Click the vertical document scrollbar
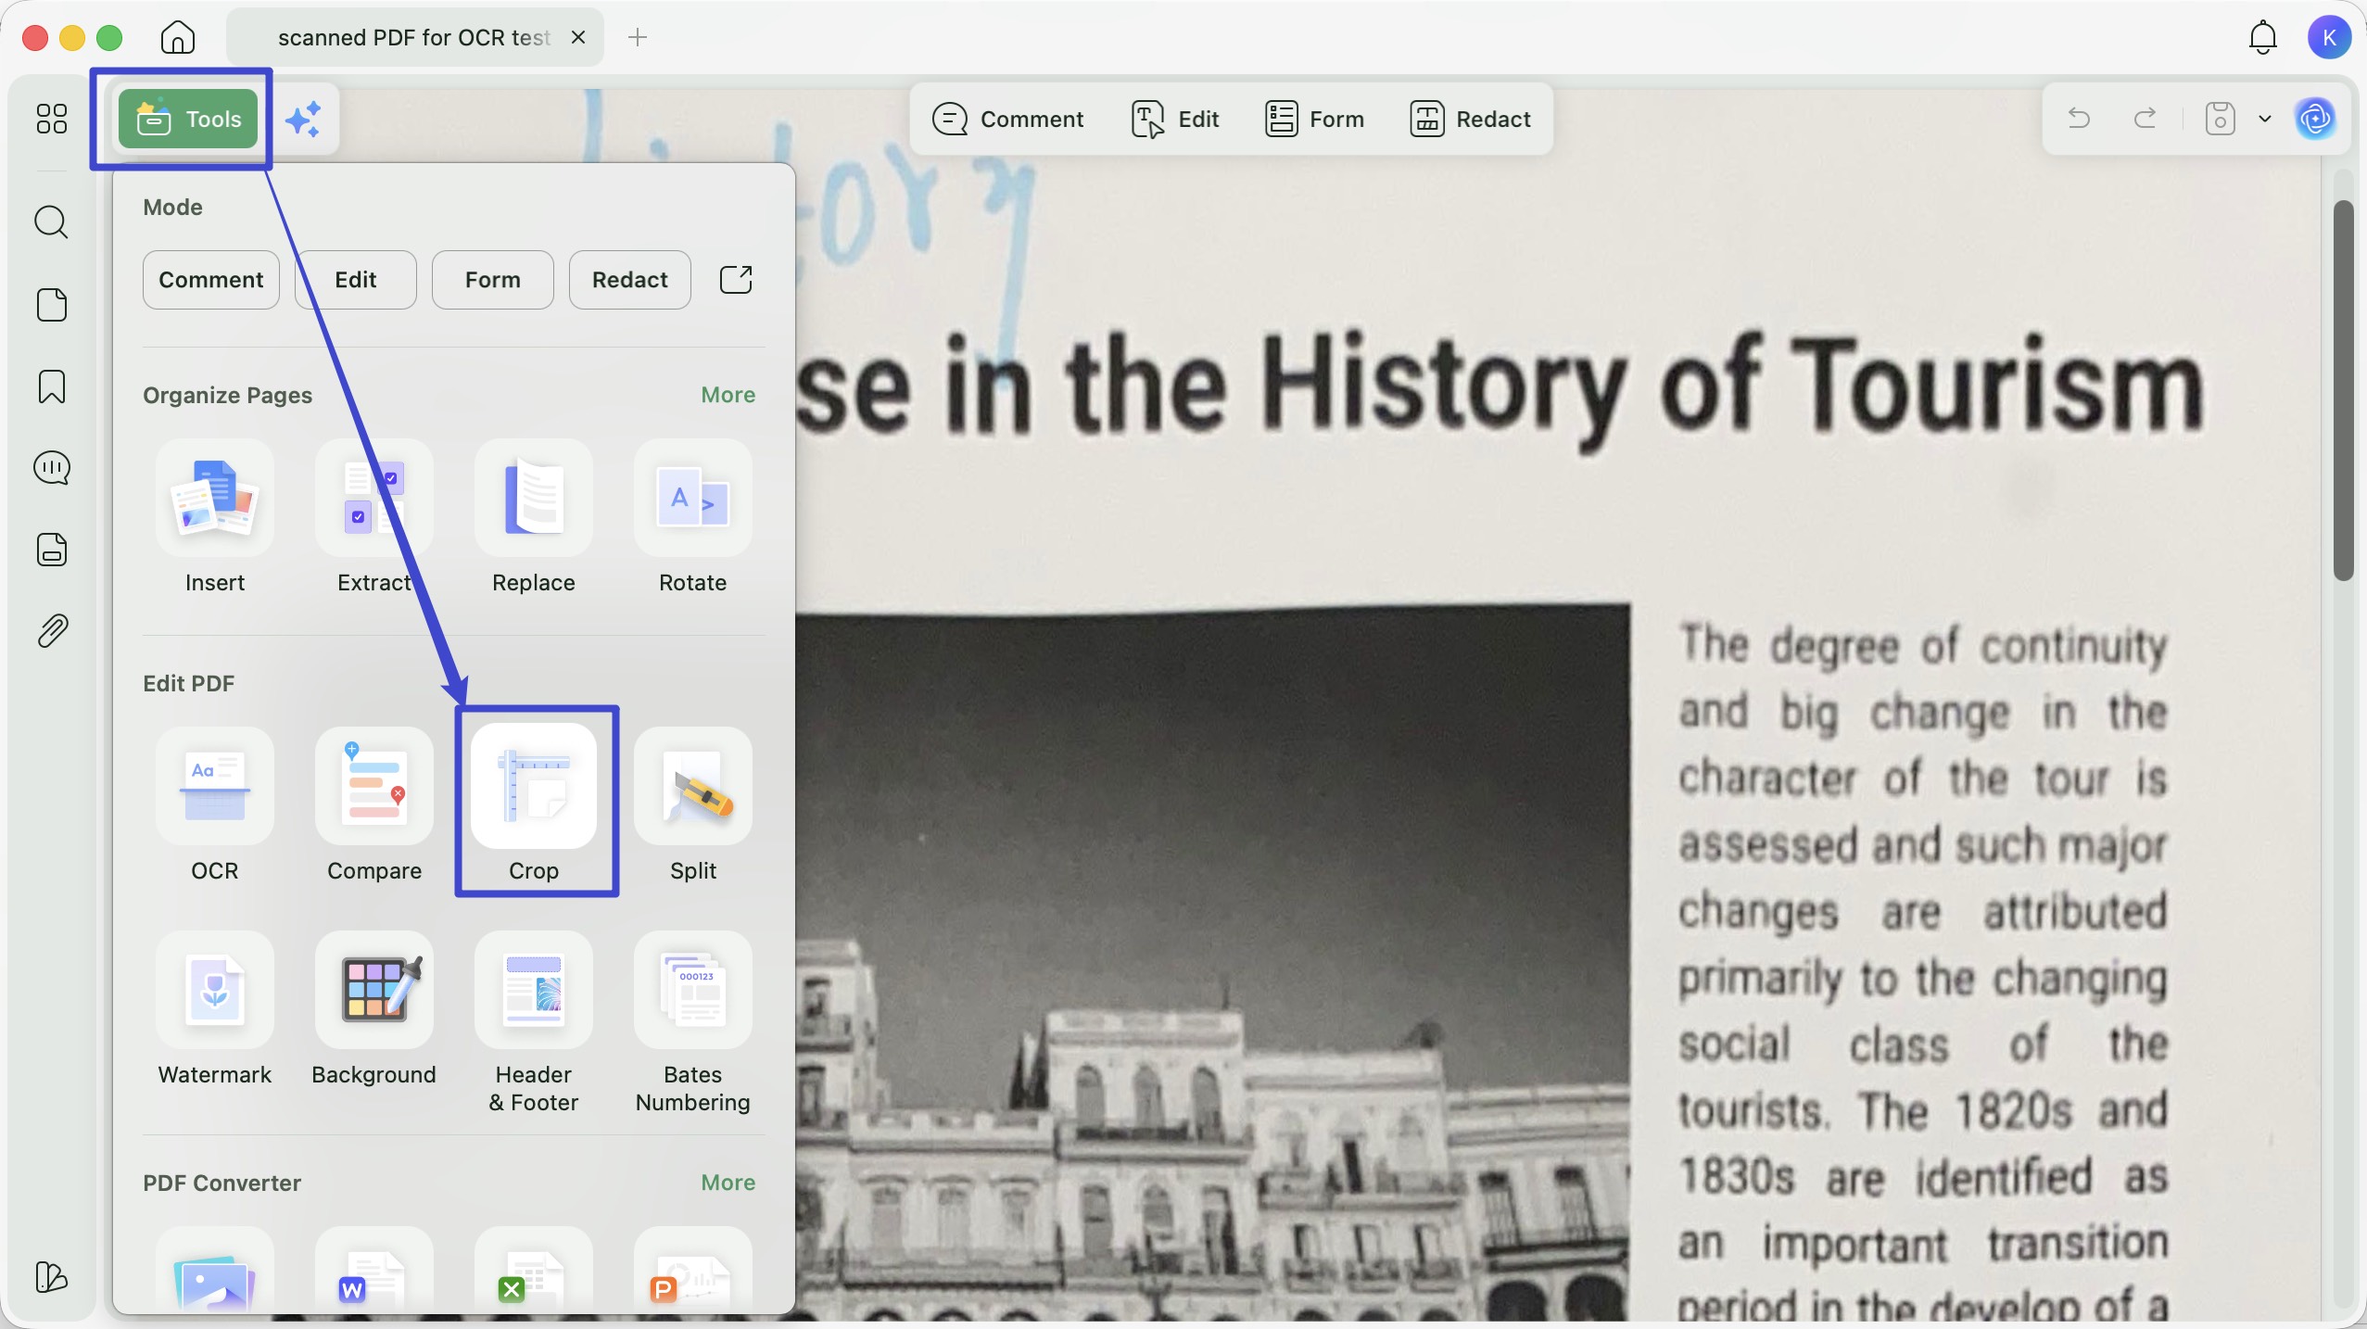 pos(2344,390)
